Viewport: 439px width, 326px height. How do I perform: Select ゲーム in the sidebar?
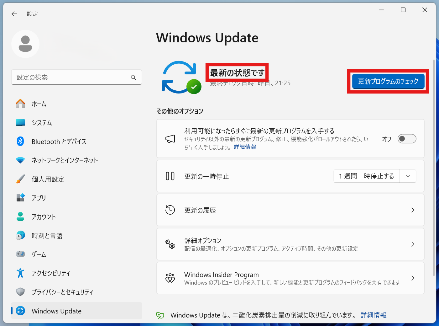click(76, 254)
